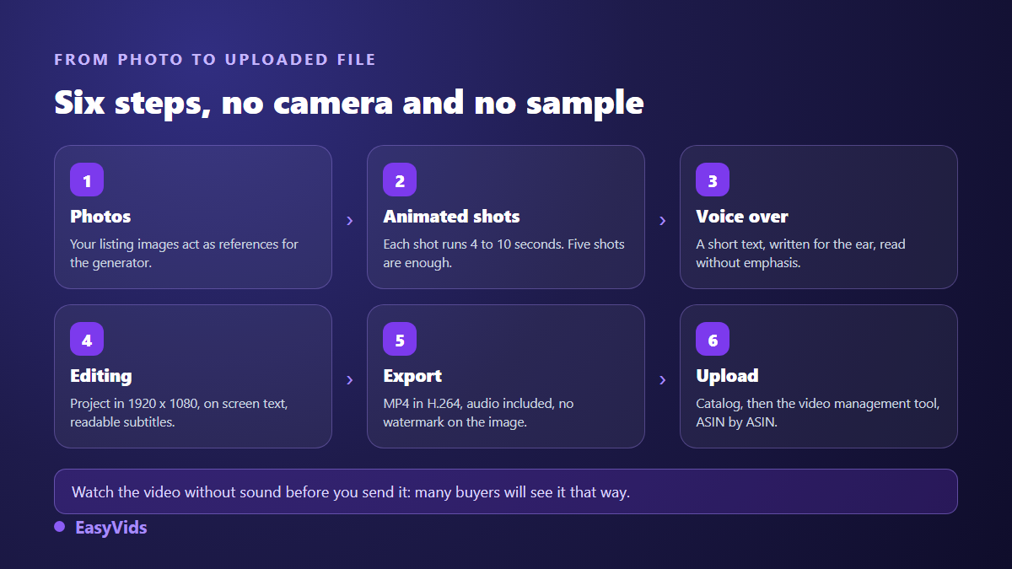Click the chevron between Editing and Export
Image resolution: width=1012 pixels, height=569 pixels.
tap(349, 380)
